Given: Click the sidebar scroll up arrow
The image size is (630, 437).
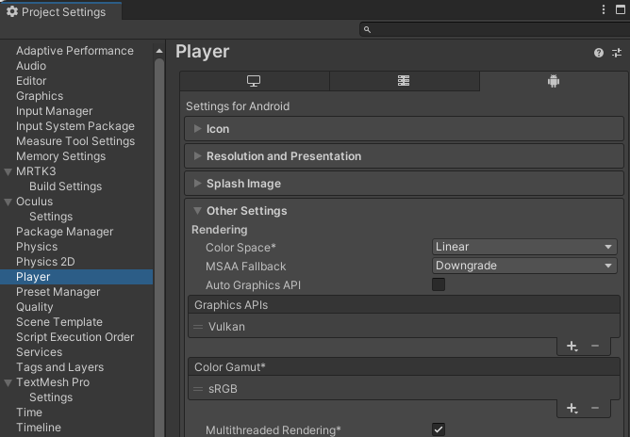Looking at the screenshot, I should (x=159, y=51).
